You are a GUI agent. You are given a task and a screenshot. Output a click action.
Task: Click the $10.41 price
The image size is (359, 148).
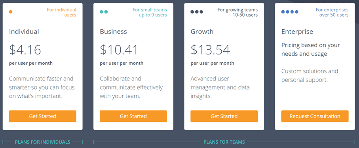(x=119, y=50)
